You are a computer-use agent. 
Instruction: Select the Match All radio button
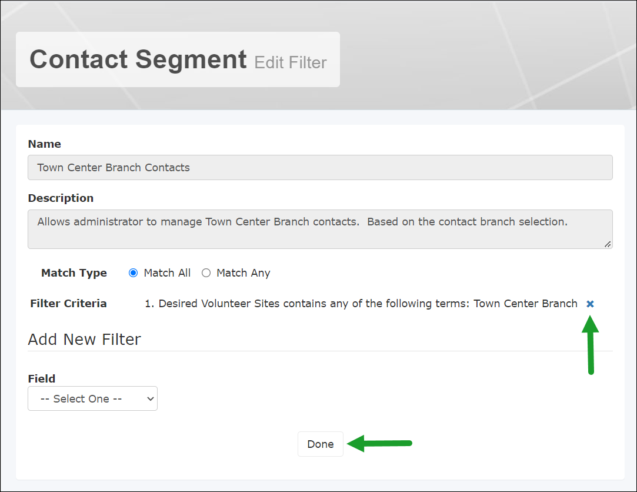tap(132, 272)
